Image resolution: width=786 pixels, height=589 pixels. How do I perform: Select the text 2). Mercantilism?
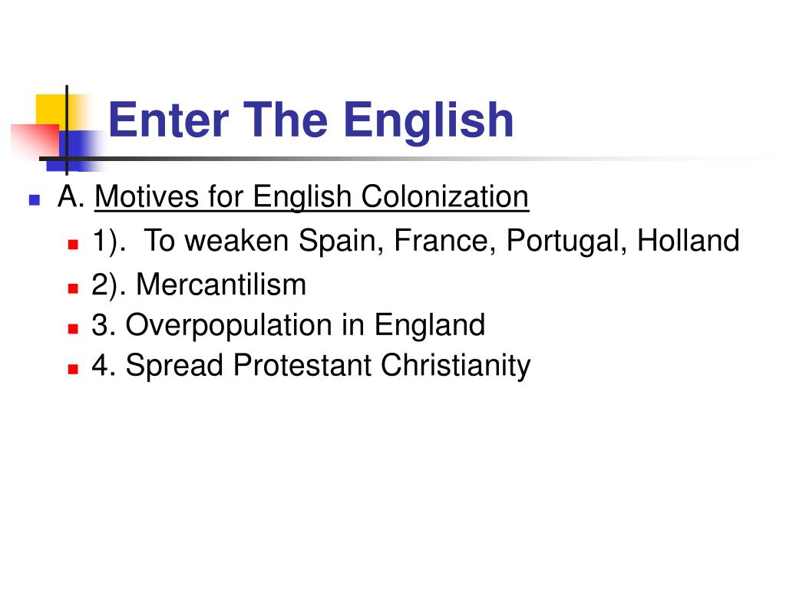tap(199, 285)
